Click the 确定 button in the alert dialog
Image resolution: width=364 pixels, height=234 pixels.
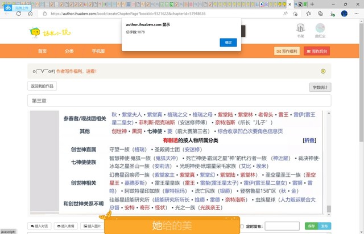click(228, 42)
